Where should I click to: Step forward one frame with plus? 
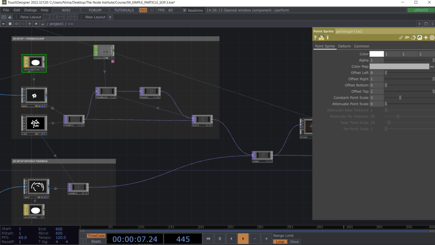[x=266, y=239]
